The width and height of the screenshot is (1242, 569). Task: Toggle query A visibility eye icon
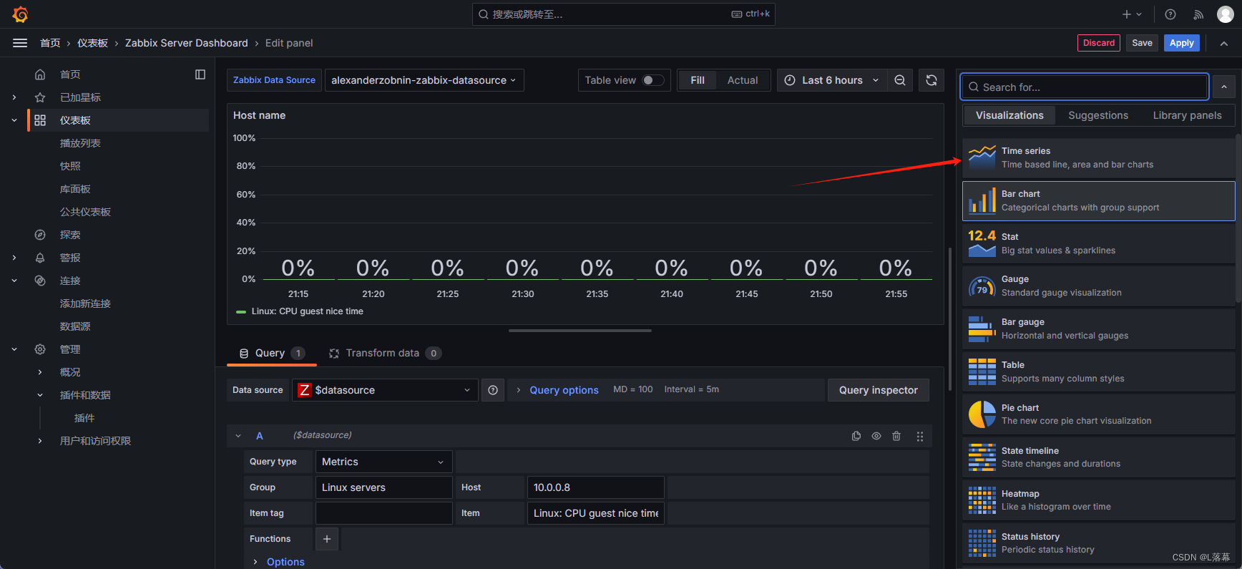coord(876,436)
